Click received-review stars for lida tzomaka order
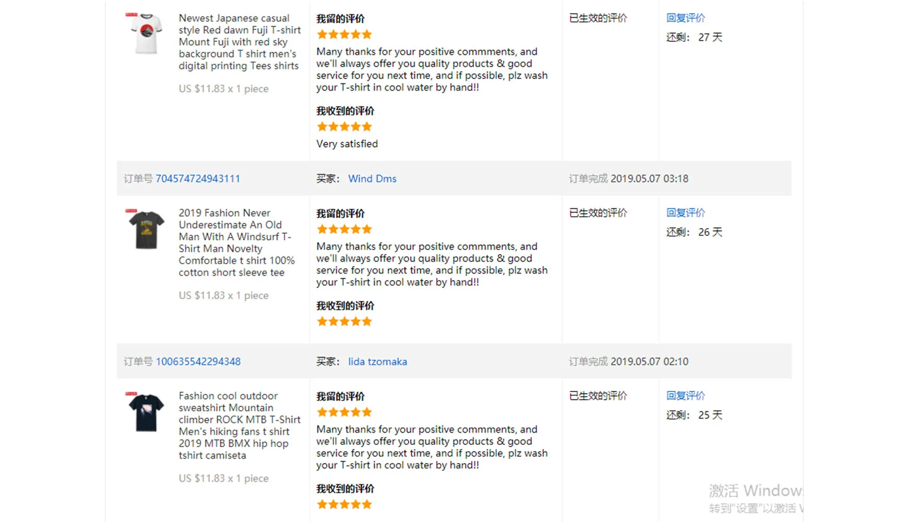 coord(344,504)
